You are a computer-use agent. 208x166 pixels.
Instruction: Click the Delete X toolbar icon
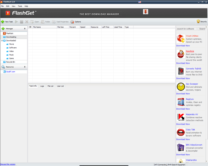(x=27, y=22)
